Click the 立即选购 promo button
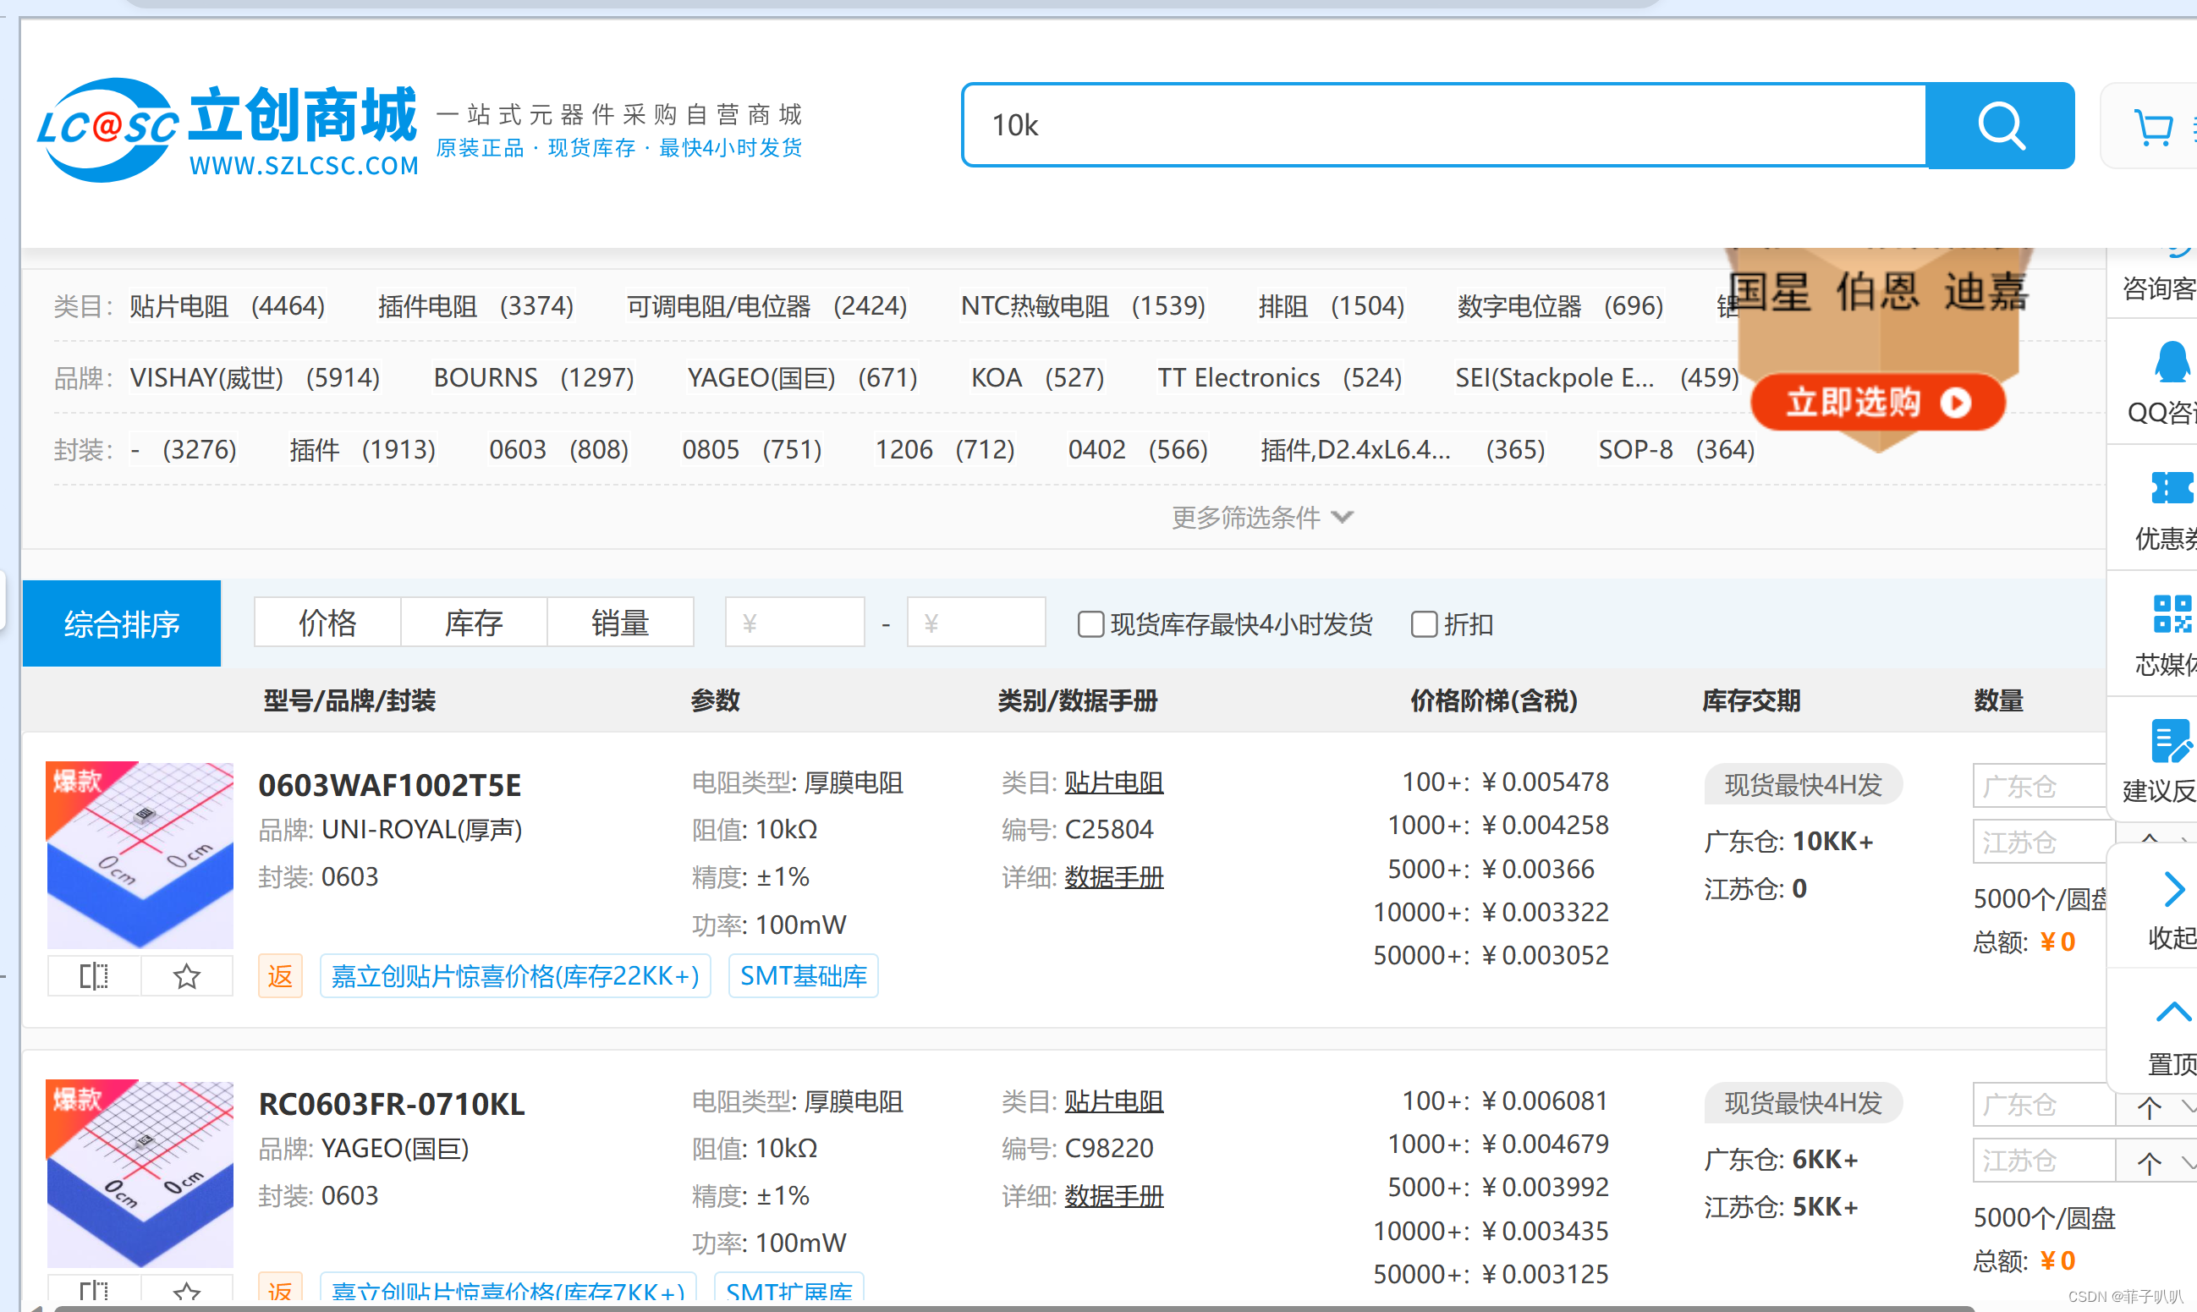 point(1877,403)
